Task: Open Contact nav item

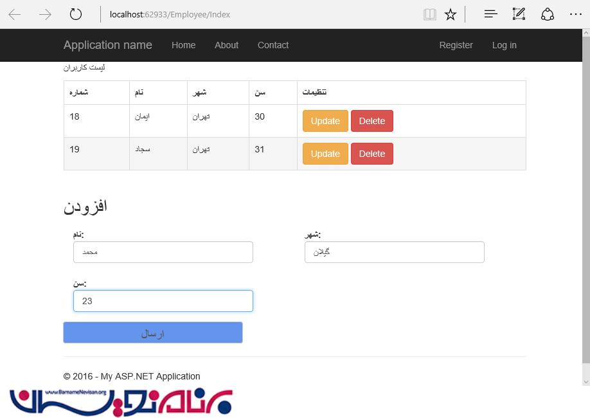Action: pyautogui.click(x=273, y=45)
